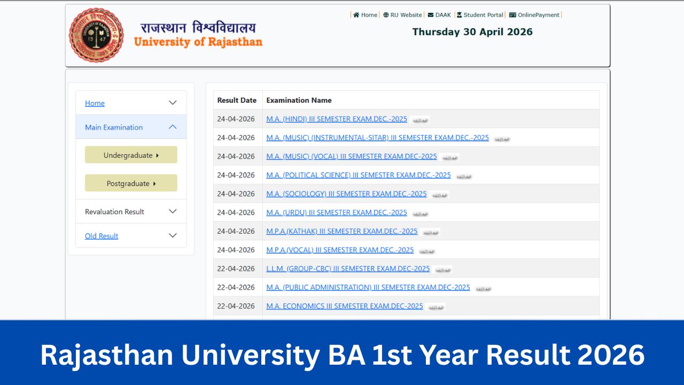Click the 24-04-2026 date in the M.A. (HINDI) row
The height and width of the screenshot is (385, 684).
click(236, 119)
